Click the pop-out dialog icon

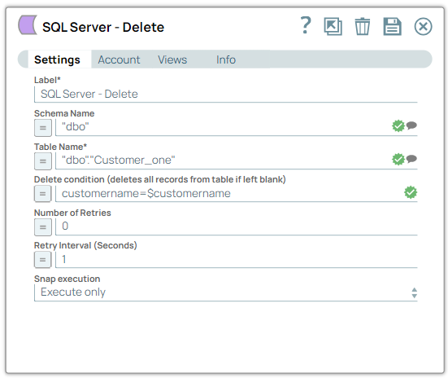click(333, 26)
